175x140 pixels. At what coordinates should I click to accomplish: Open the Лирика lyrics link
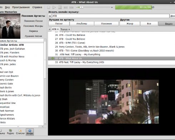click(33, 31)
